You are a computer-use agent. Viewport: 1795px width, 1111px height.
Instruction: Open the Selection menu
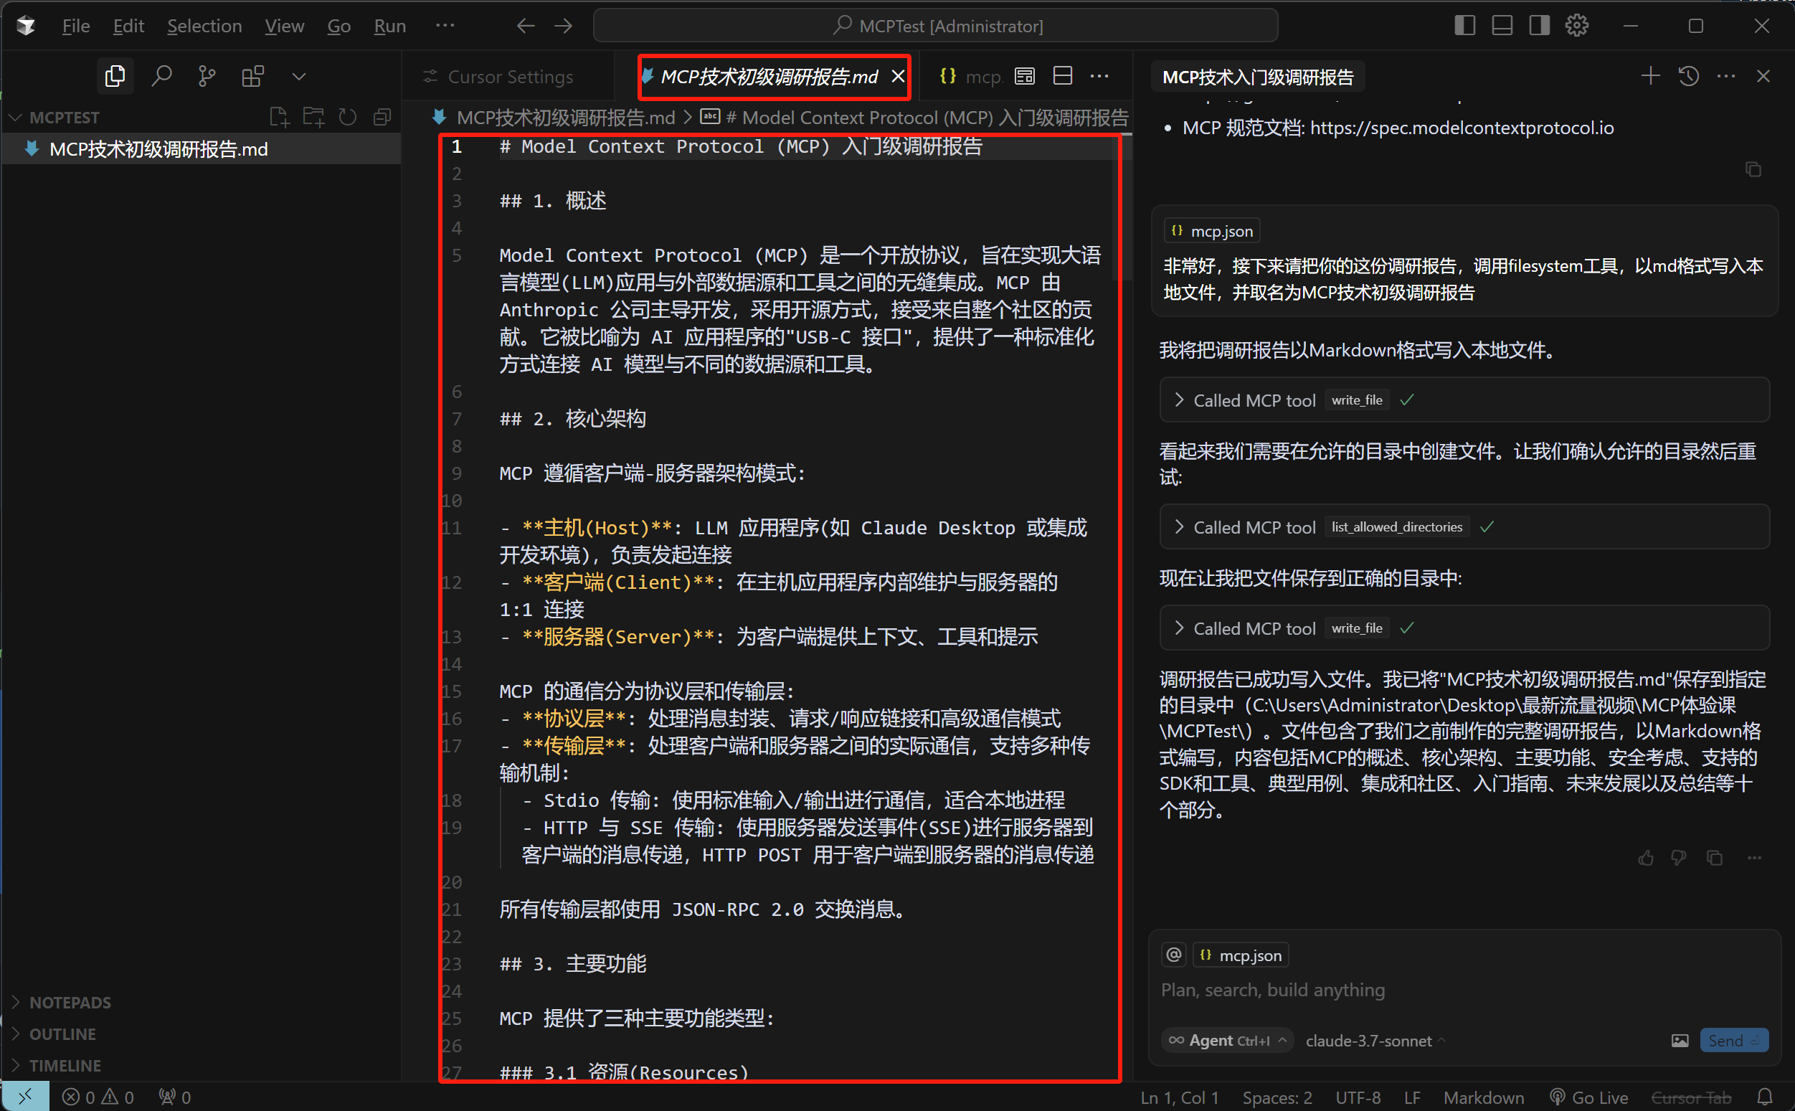coord(204,26)
